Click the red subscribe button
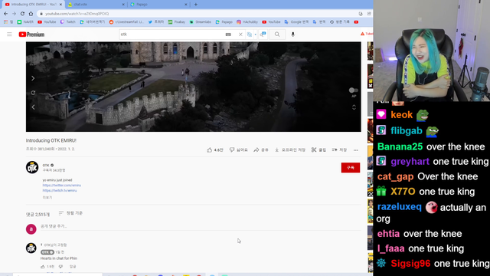Image resolution: width=490 pixels, height=276 pixels. pos(351,167)
